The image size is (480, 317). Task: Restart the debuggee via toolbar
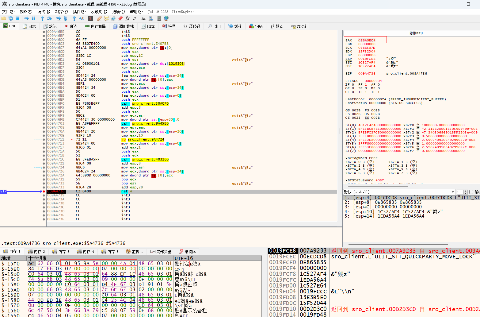click(10, 18)
